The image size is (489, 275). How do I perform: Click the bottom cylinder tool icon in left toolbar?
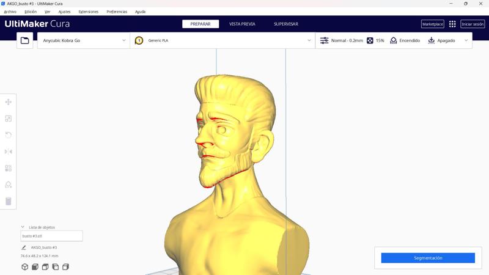[9, 201]
